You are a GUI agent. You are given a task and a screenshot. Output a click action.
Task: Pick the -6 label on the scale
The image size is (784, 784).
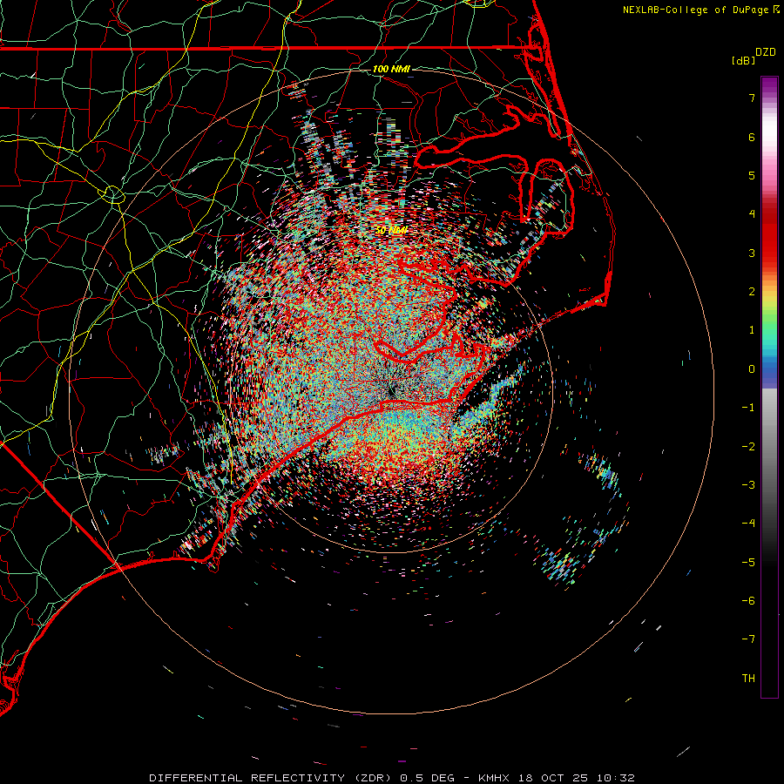tap(748, 601)
